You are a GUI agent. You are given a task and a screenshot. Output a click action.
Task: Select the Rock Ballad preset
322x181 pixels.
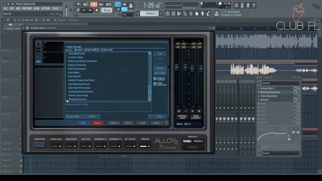tap(73, 72)
